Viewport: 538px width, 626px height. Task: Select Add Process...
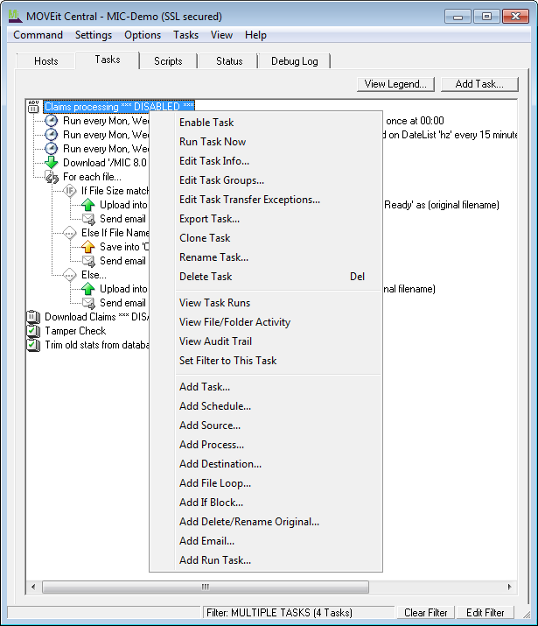266,445
